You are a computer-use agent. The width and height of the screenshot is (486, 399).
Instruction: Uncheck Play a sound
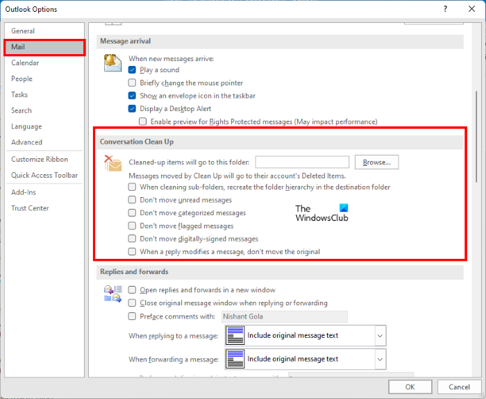click(x=132, y=69)
